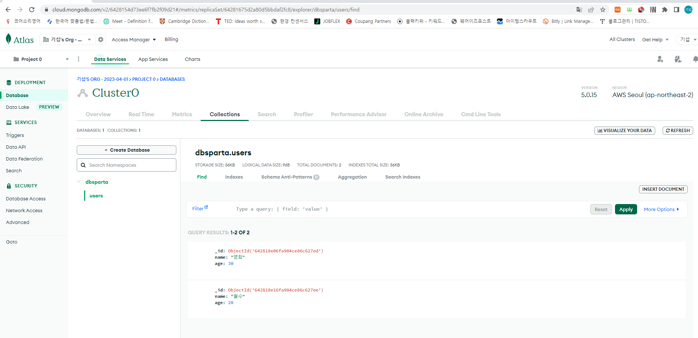Click the translate page icon
Viewport: 698px width, 338px height.
click(x=579, y=10)
